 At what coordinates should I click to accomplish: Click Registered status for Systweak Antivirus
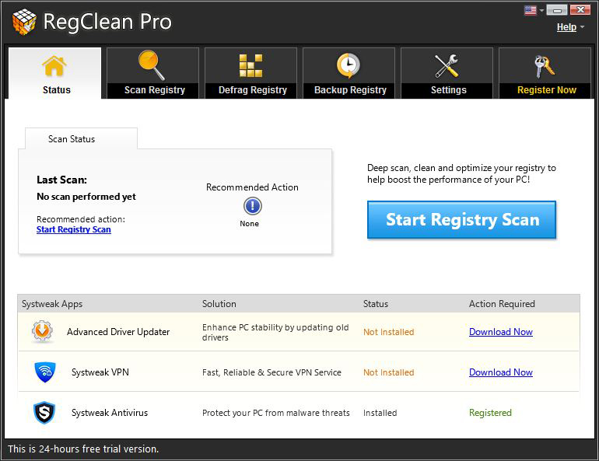490,413
